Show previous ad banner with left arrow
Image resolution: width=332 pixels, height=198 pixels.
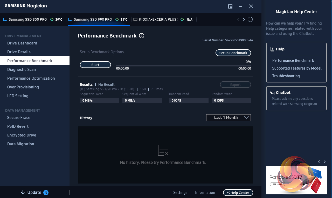[319, 162]
